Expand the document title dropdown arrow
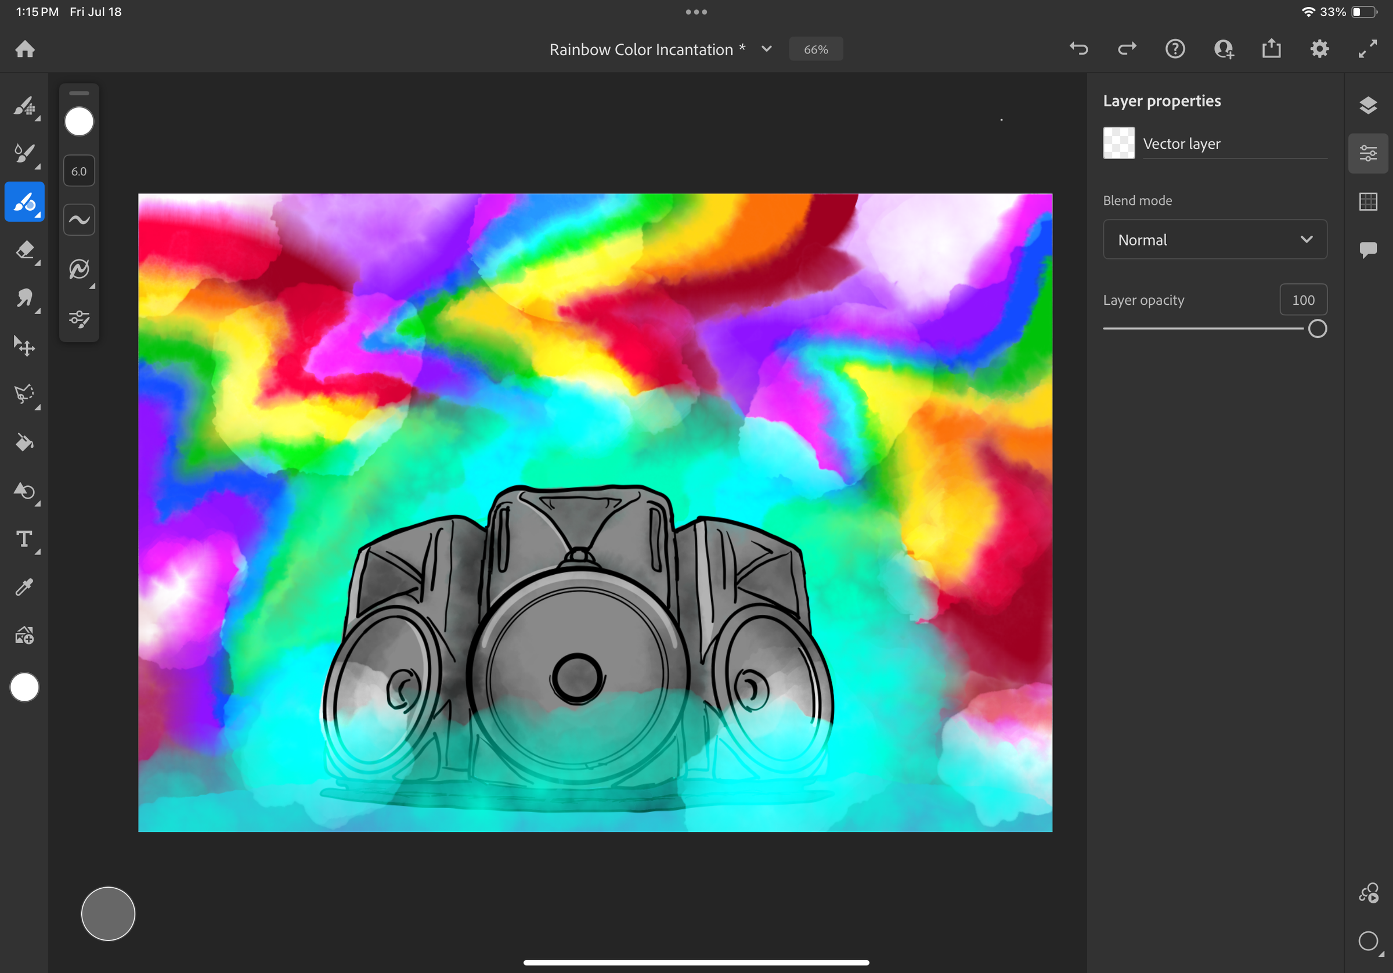The width and height of the screenshot is (1393, 973). point(767,49)
